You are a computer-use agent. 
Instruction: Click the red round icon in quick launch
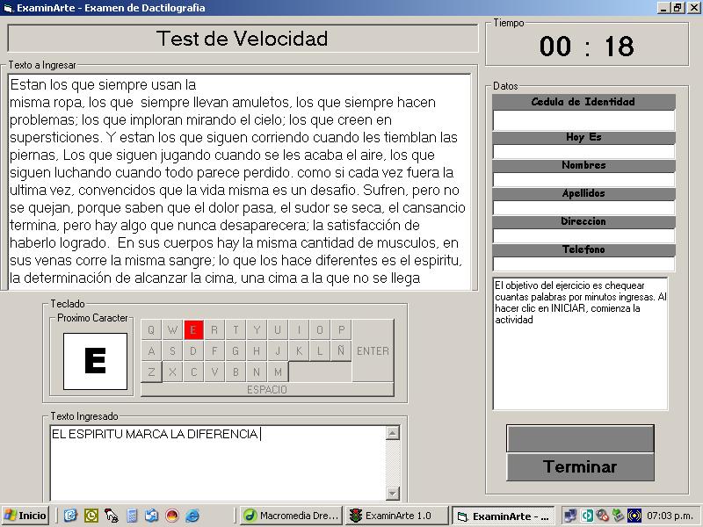point(172,516)
